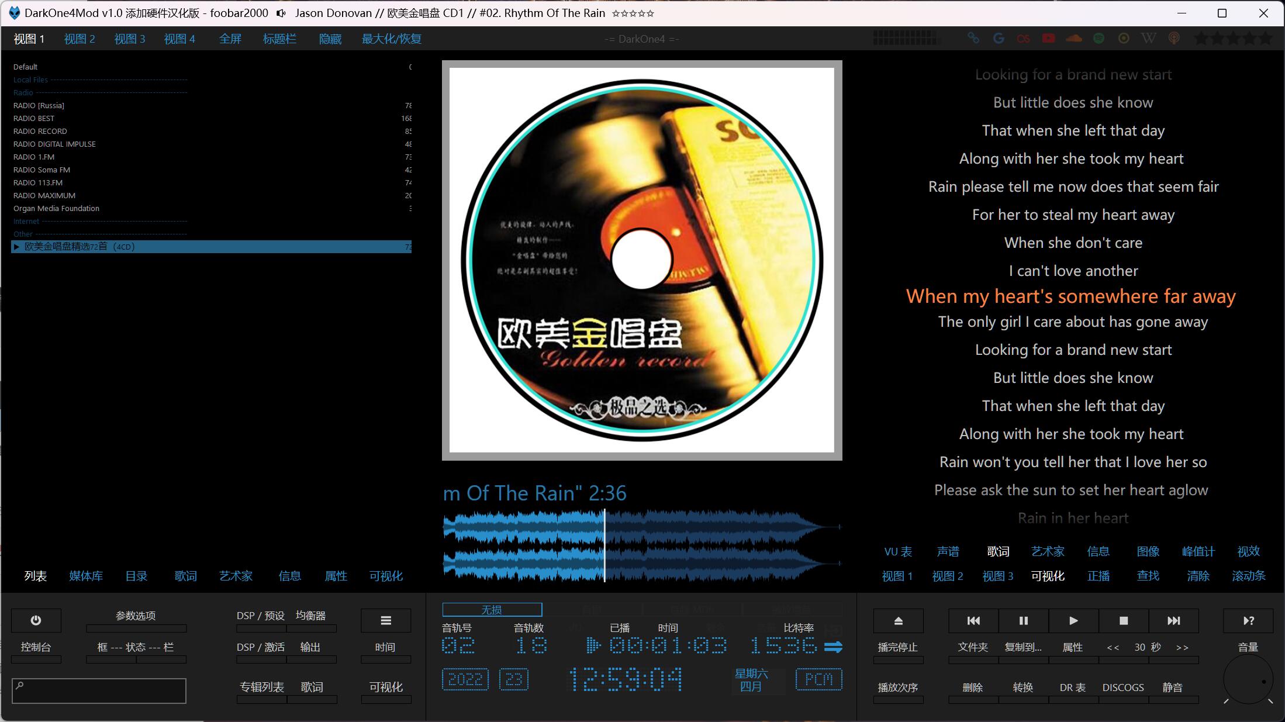Open the YouTube icon link

[x=1048, y=39]
